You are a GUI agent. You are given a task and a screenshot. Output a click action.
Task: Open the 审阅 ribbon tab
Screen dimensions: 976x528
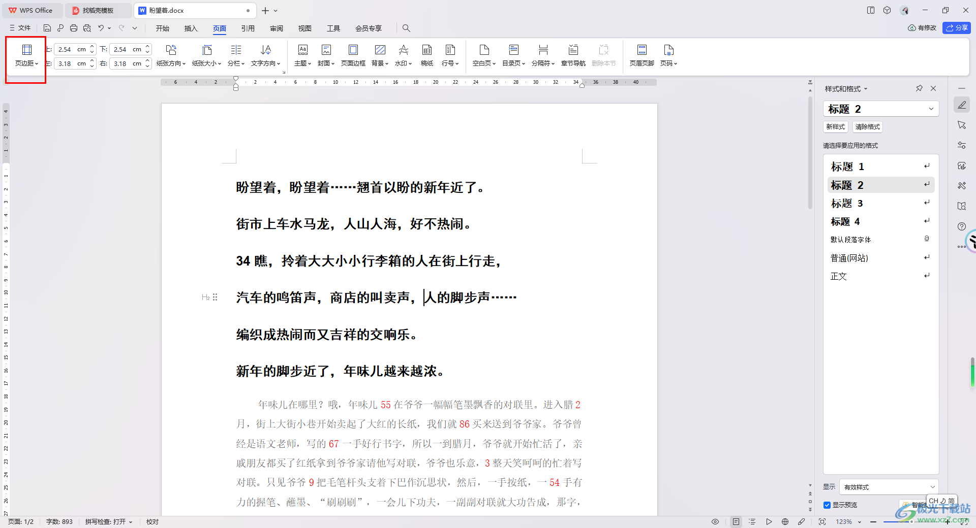(277, 28)
